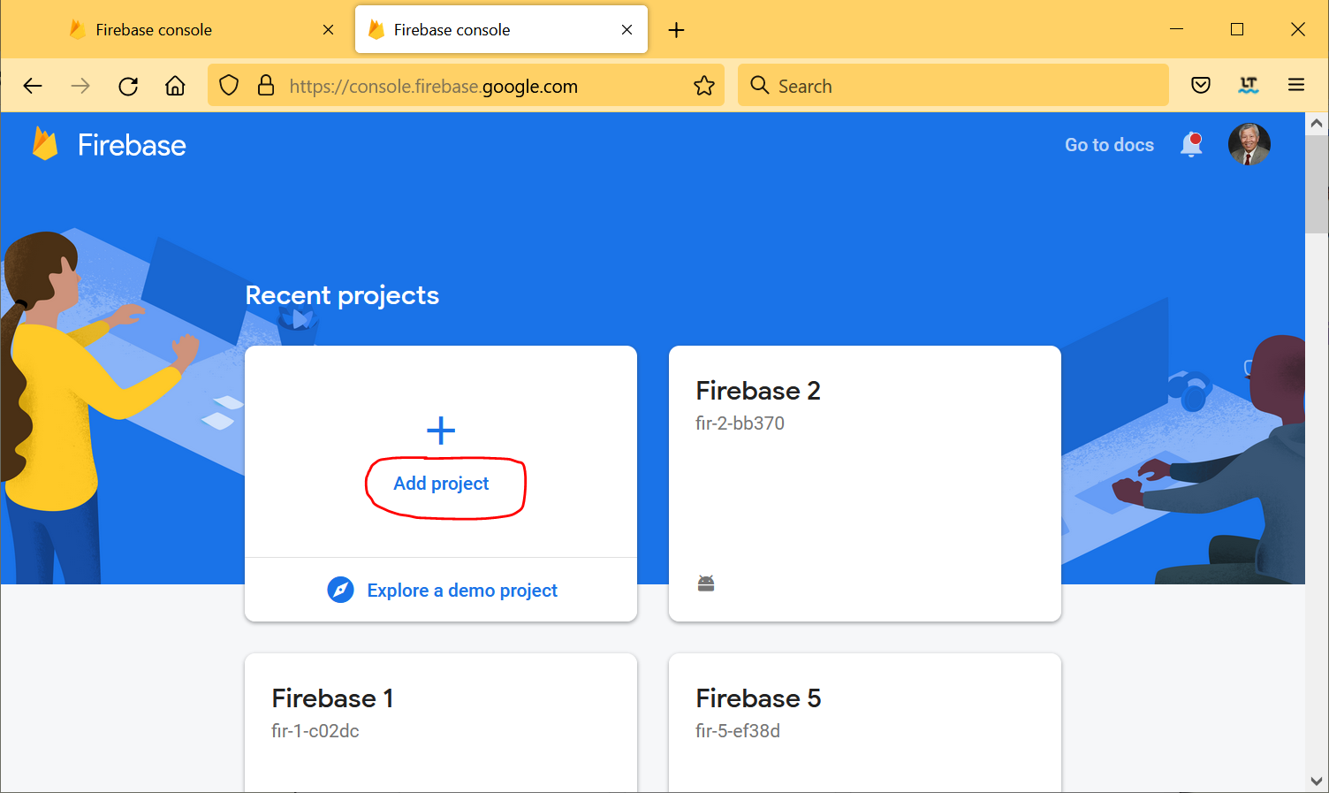Image resolution: width=1329 pixels, height=793 pixels.
Task: Open the Pocket save icon
Action: 1200,86
